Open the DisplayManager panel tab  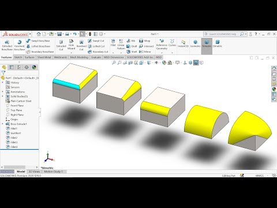pyautogui.click(x=34, y=67)
